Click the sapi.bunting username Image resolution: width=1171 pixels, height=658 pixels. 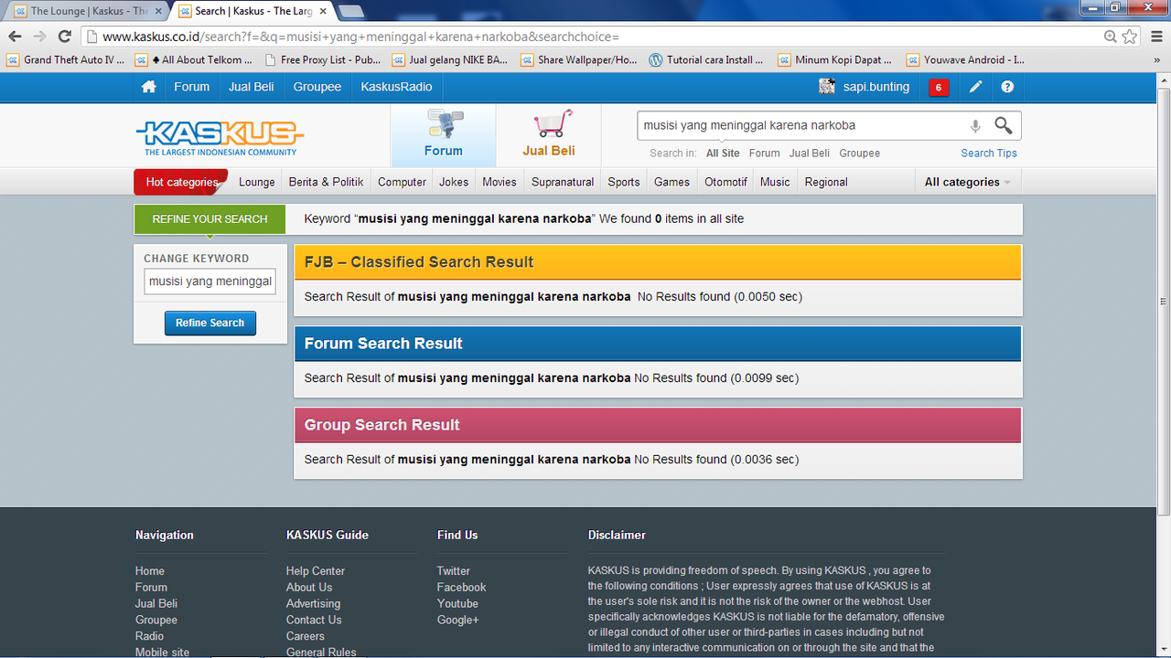point(876,87)
